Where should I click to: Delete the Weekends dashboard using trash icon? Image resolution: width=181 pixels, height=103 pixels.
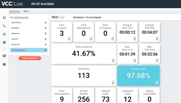46,33
